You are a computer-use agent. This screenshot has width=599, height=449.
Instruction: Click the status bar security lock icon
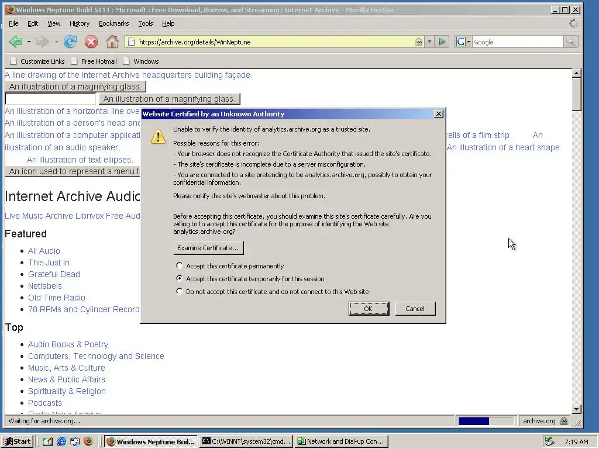coord(564,421)
